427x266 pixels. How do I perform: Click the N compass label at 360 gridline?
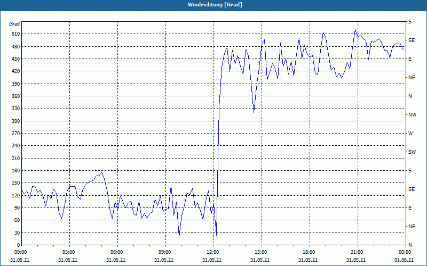pos(410,96)
